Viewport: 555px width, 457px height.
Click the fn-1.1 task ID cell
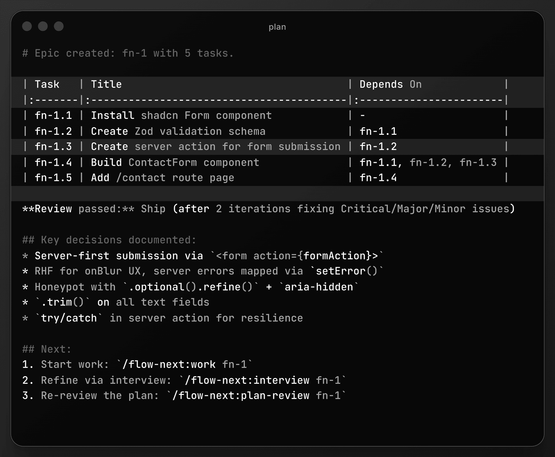coord(53,115)
